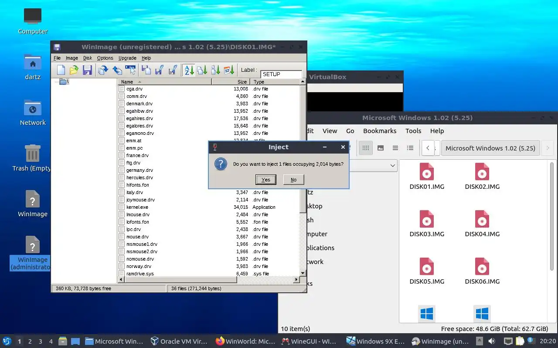The height and width of the screenshot is (348, 558).
Task: Click the forward arrow in file manager path bar
Action: (x=548, y=148)
